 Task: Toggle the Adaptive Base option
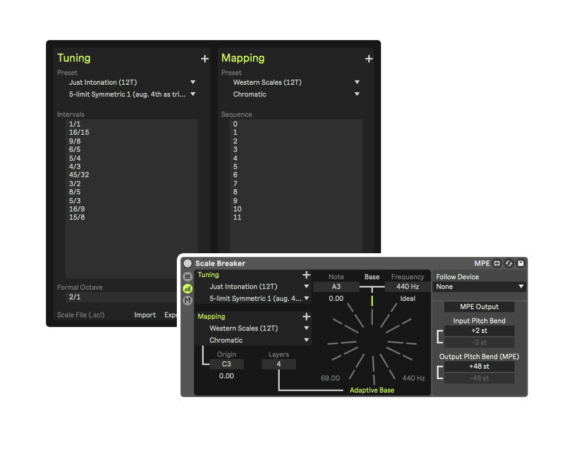(372, 390)
